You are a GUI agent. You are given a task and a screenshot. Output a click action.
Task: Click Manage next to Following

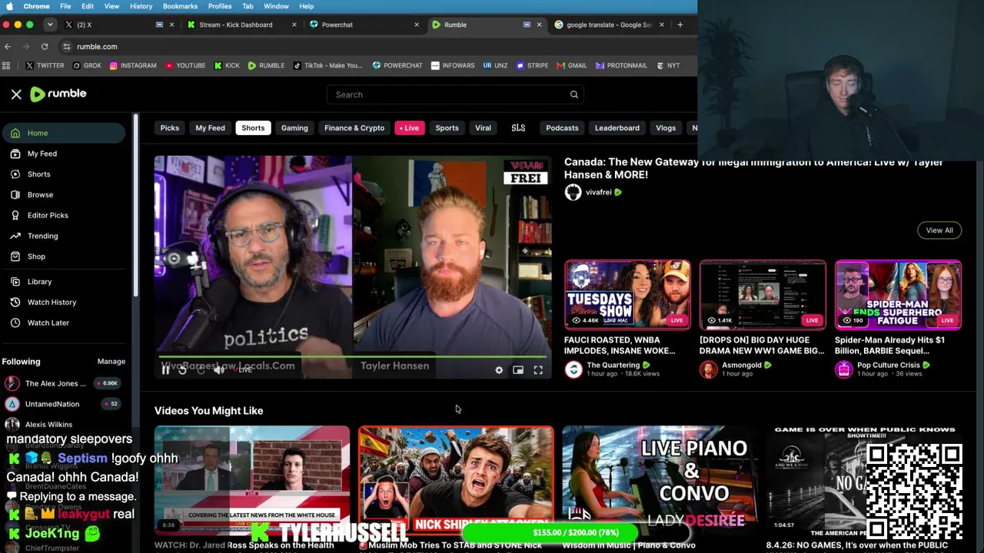(x=111, y=362)
